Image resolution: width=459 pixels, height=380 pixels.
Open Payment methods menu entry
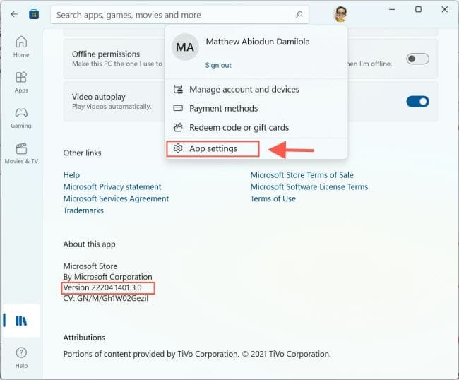pos(223,109)
